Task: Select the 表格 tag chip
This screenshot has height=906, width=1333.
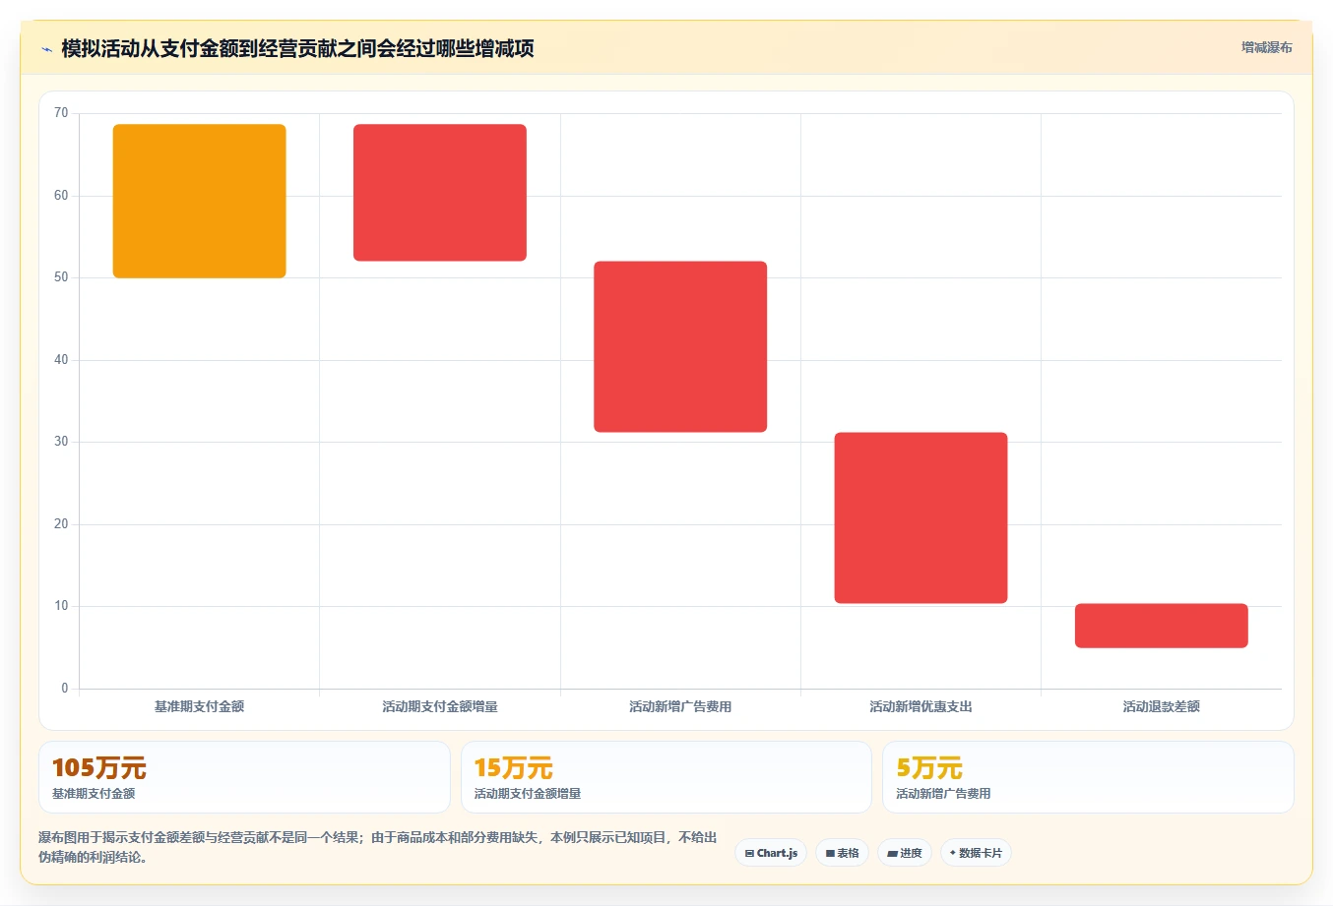Action: (x=842, y=853)
